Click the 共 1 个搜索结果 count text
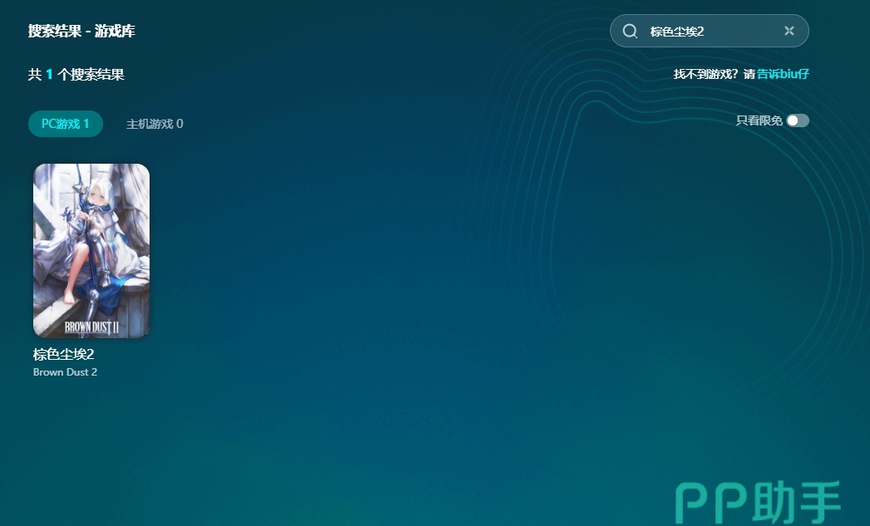 click(76, 75)
